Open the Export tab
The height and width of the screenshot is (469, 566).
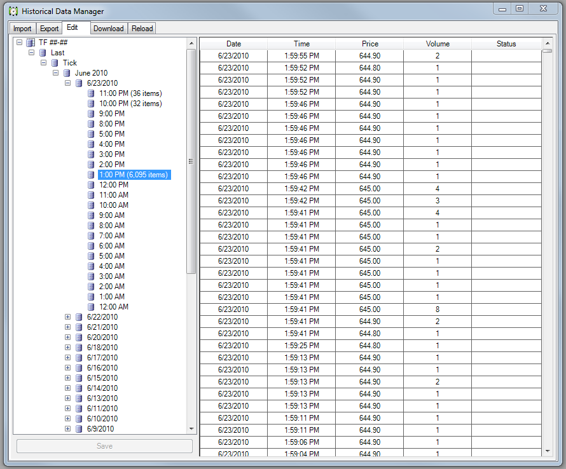click(49, 29)
